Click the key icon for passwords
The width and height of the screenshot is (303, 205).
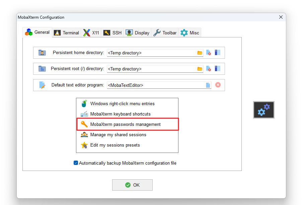click(x=84, y=124)
